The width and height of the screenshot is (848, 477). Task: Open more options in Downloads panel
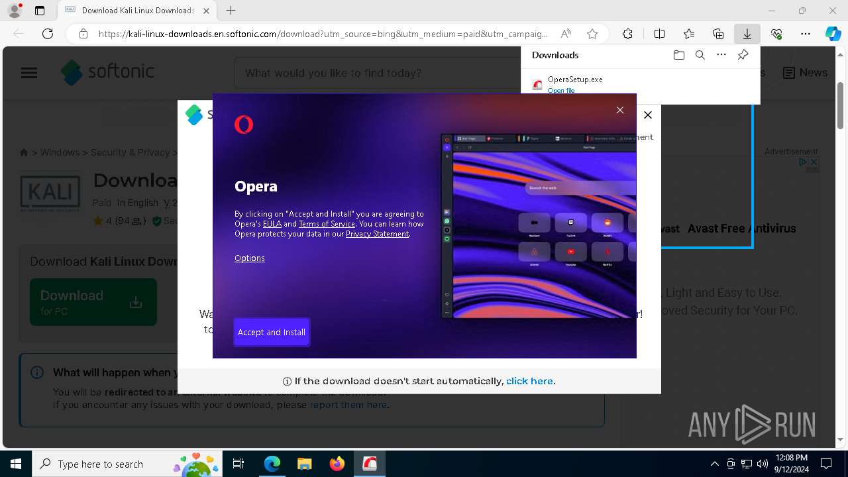tap(721, 55)
